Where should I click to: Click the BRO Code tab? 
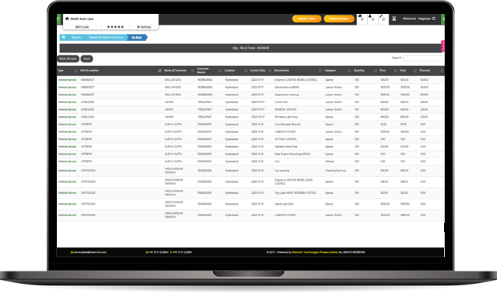click(x=82, y=27)
